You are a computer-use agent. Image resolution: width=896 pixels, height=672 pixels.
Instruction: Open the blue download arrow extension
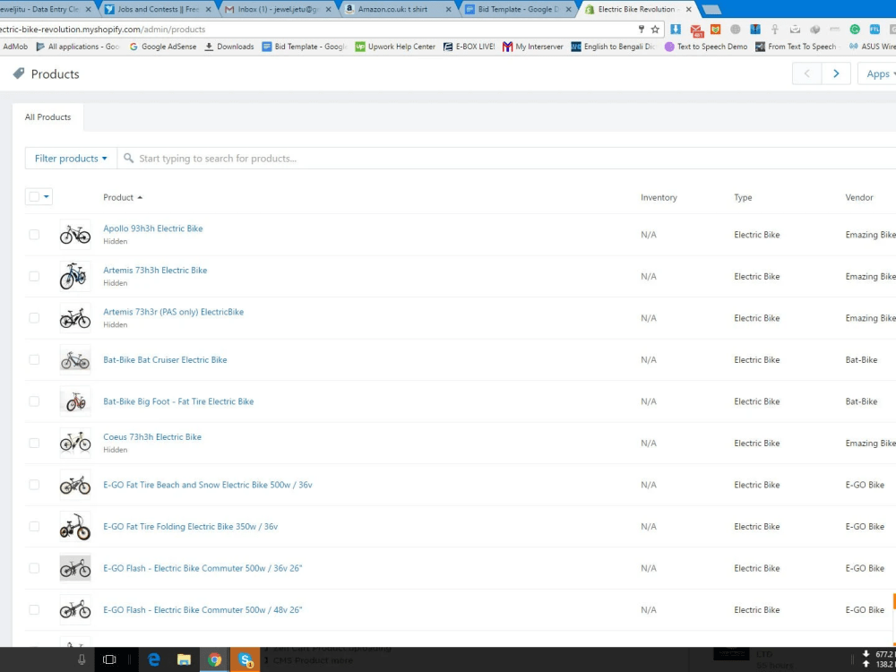(676, 30)
